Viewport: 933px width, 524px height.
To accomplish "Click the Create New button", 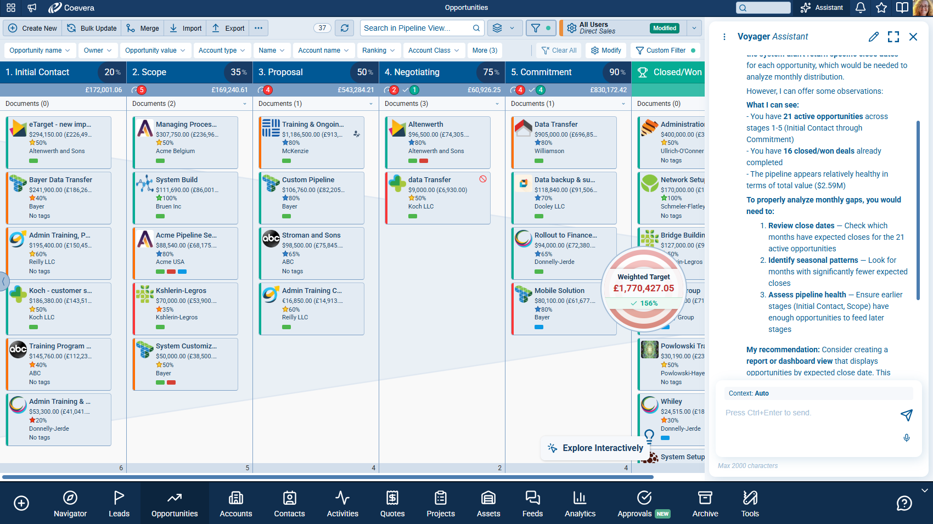I will click(x=33, y=28).
